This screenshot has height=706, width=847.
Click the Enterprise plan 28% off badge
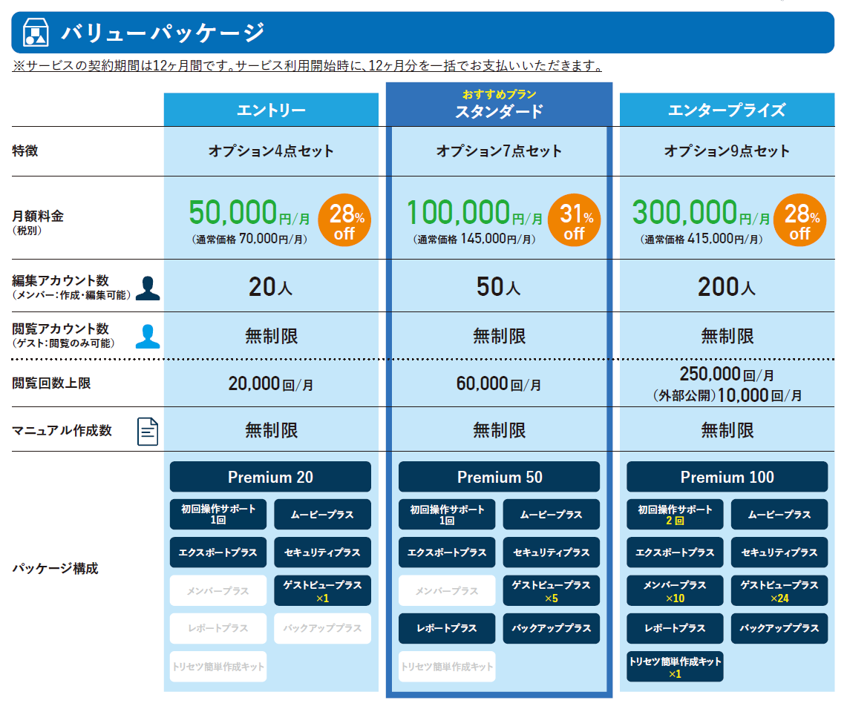click(799, 220)
